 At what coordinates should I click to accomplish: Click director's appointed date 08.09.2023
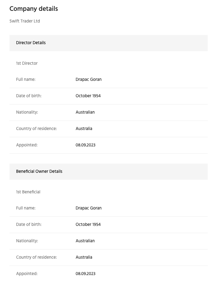(86, 145)
